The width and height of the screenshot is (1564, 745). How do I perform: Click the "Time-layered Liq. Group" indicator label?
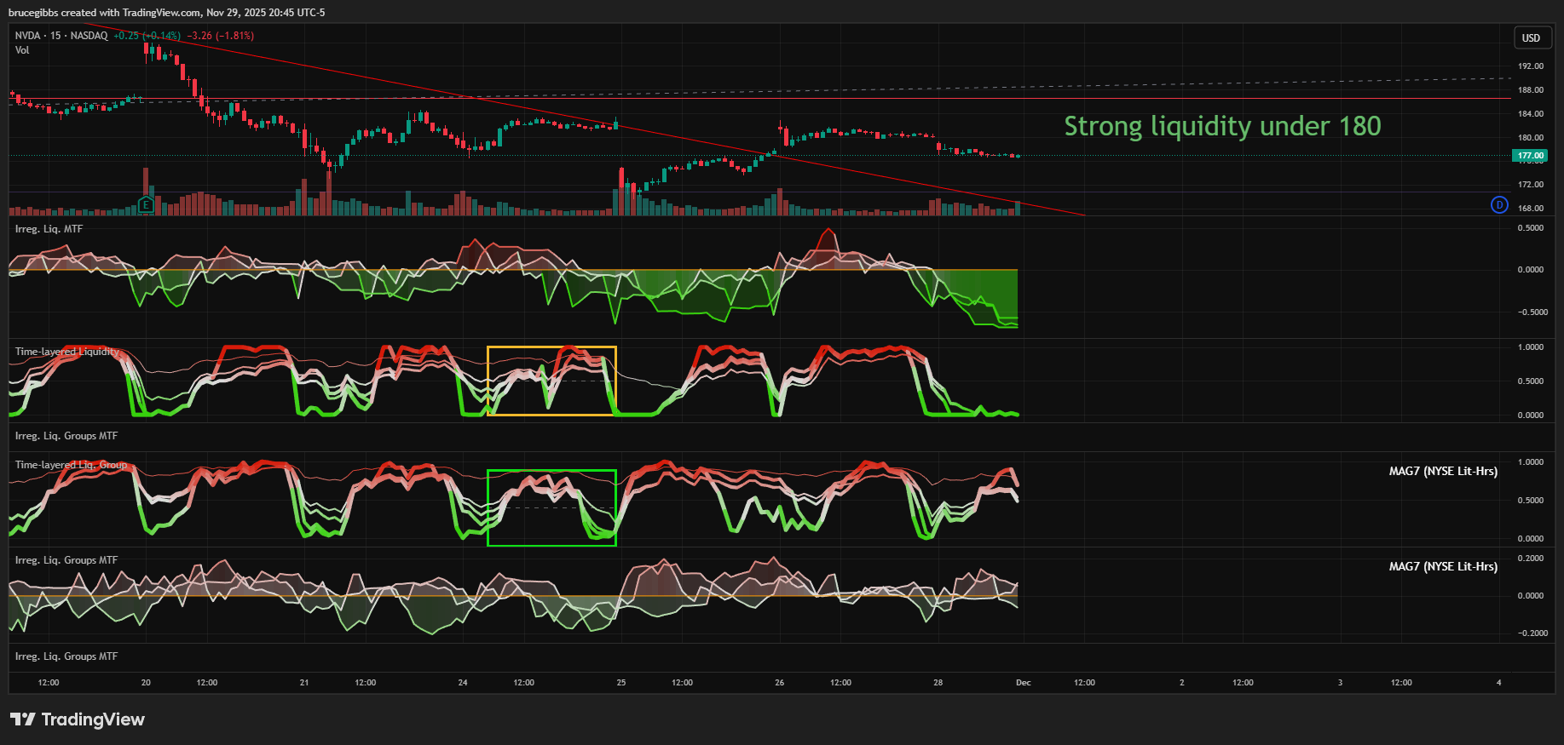tap(71, 465)
